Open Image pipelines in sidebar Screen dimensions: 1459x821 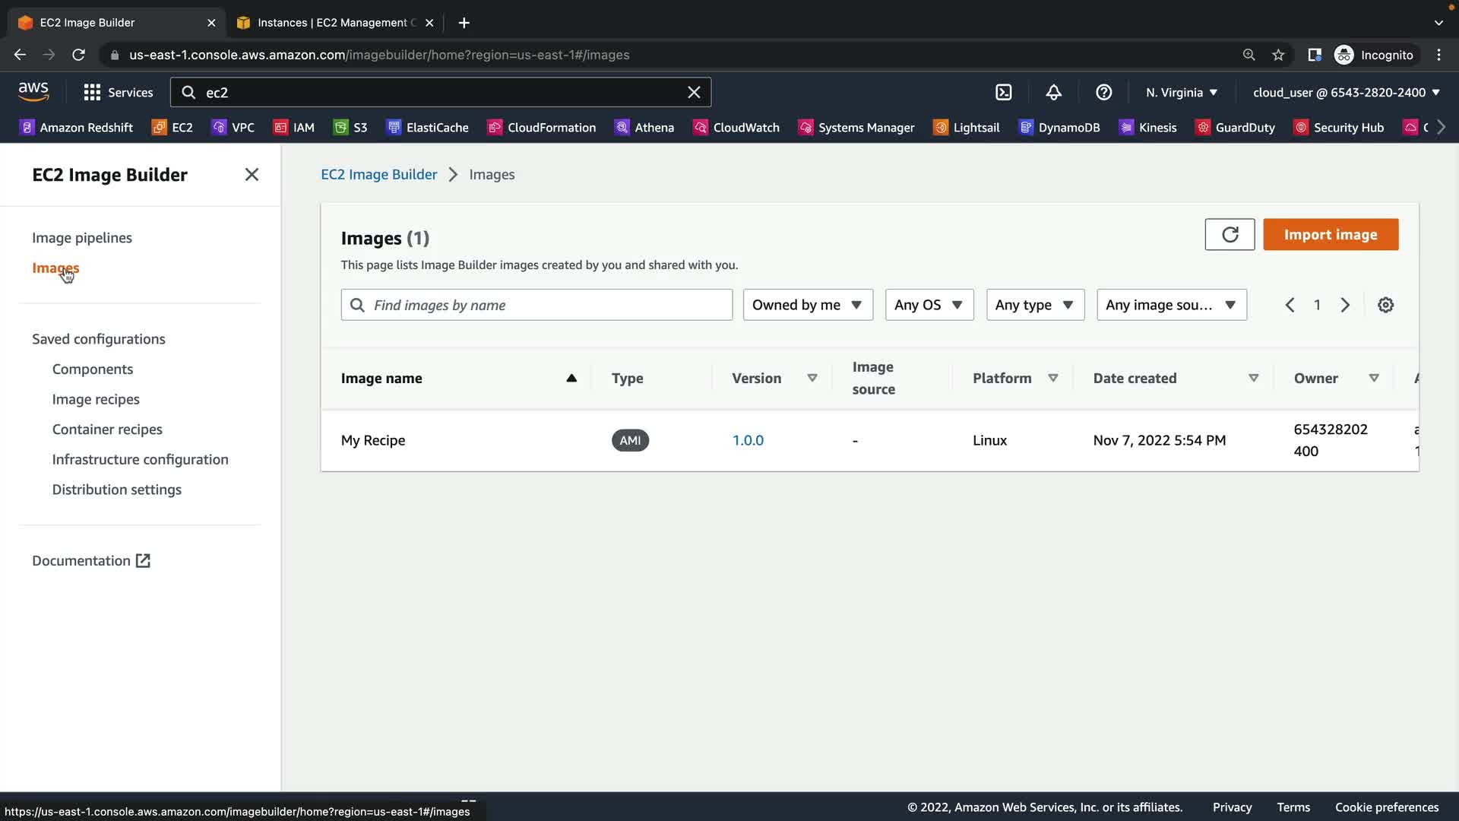(x=82, y=238)
